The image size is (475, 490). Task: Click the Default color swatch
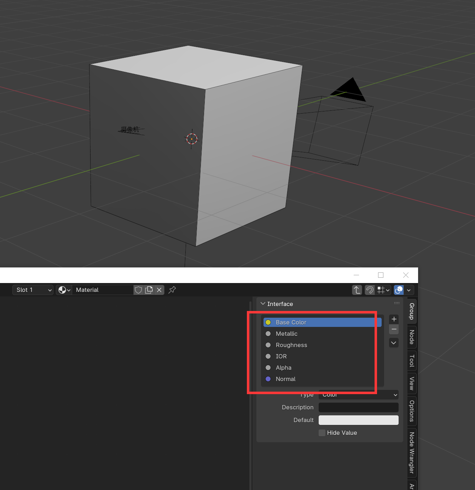pos(359,420)
